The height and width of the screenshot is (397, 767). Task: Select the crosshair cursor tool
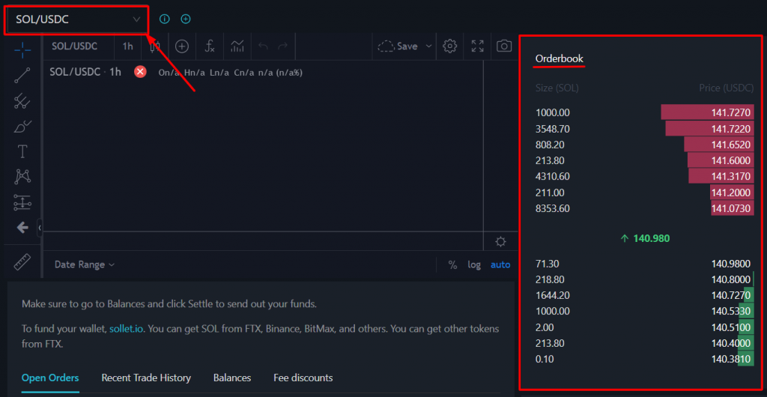click(x=22, y=49)
